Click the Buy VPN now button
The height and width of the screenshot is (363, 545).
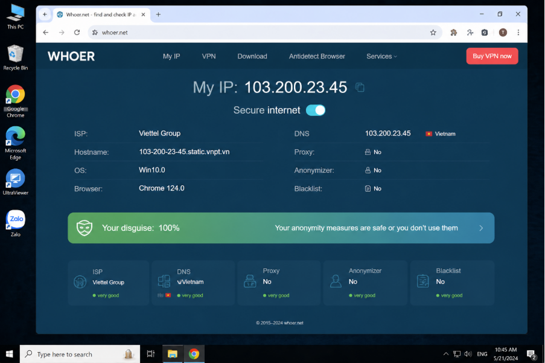coord(492,56)
